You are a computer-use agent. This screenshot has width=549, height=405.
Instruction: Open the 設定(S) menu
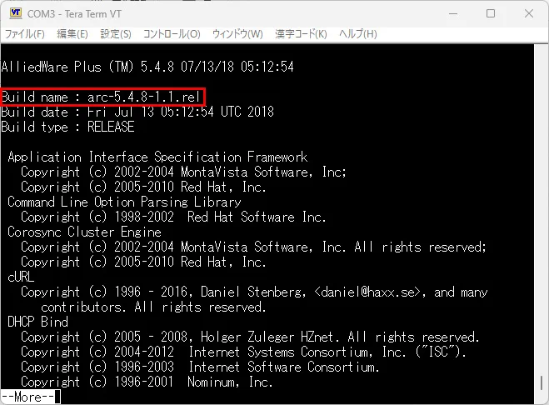[x=116, y=34]
